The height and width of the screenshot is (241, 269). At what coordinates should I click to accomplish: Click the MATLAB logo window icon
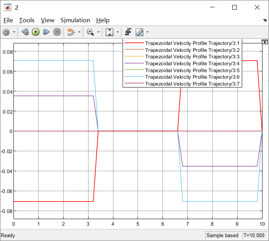pyautogui.click(x=8, y=7)
